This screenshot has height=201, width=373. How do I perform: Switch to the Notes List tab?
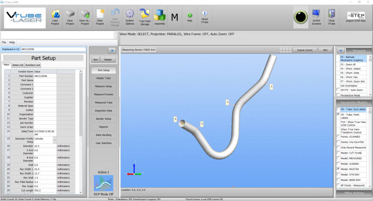click(x=18, y=65)
